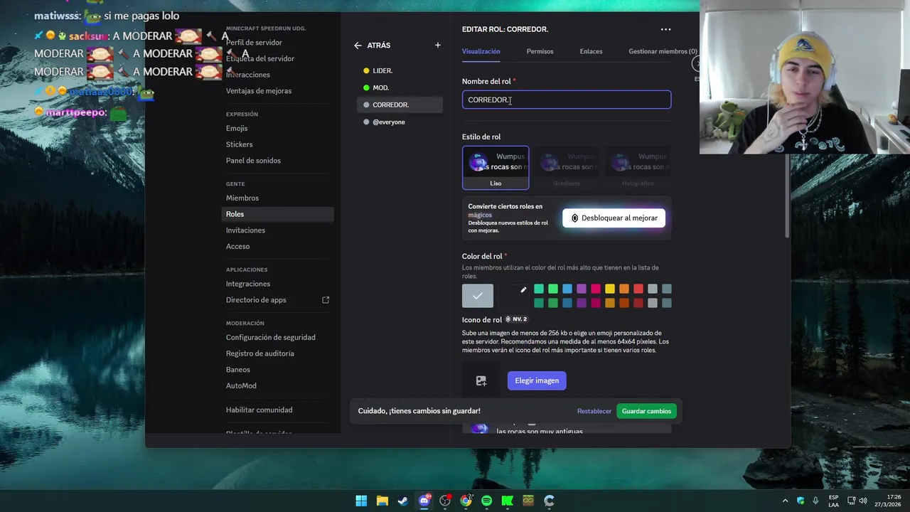Switch to Discord in the taskbar
Screen dimensions: 910x512
424,501
